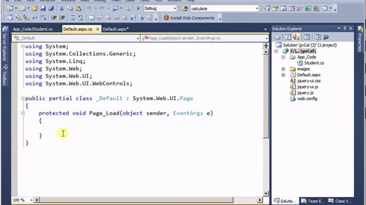
Task: Close the Default.aspx.cs tab
Action: click(98, 29)
